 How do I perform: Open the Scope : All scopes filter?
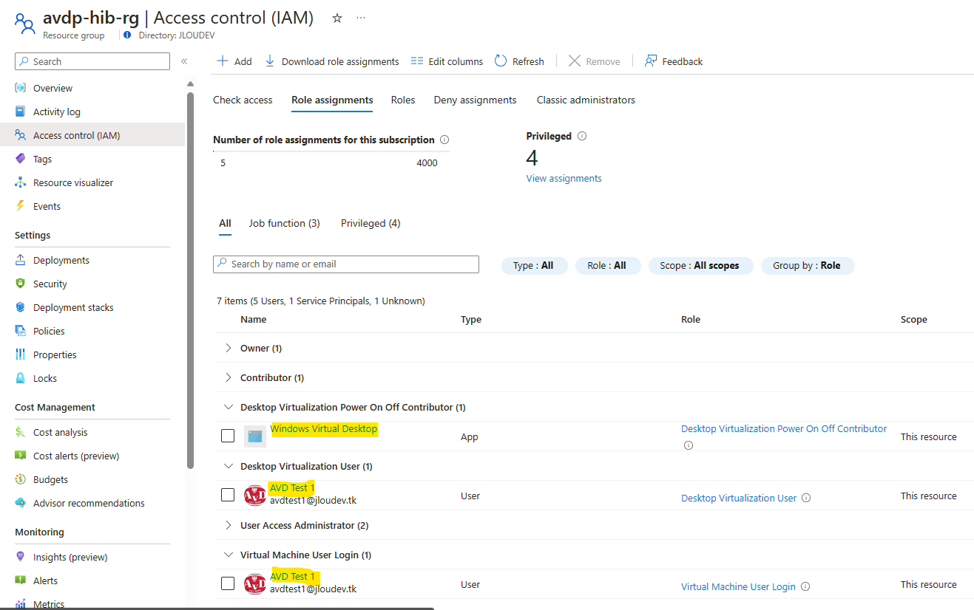coord(700,266)
